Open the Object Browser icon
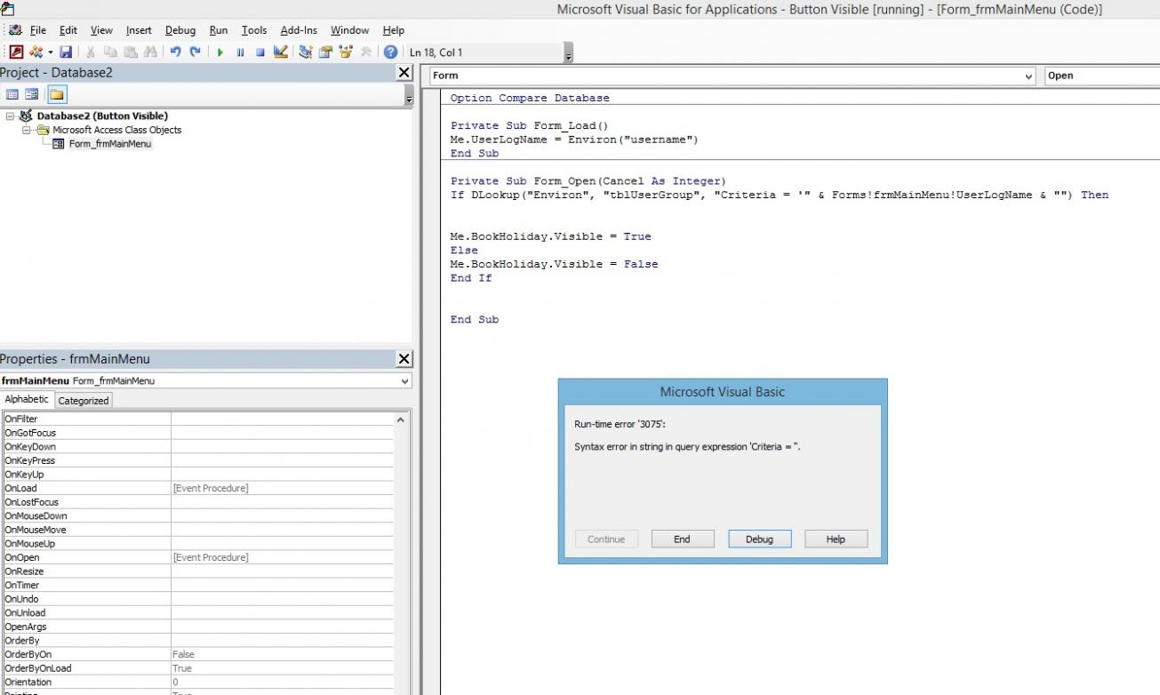The image size is (1160, 695). click(x=345, y=52)
